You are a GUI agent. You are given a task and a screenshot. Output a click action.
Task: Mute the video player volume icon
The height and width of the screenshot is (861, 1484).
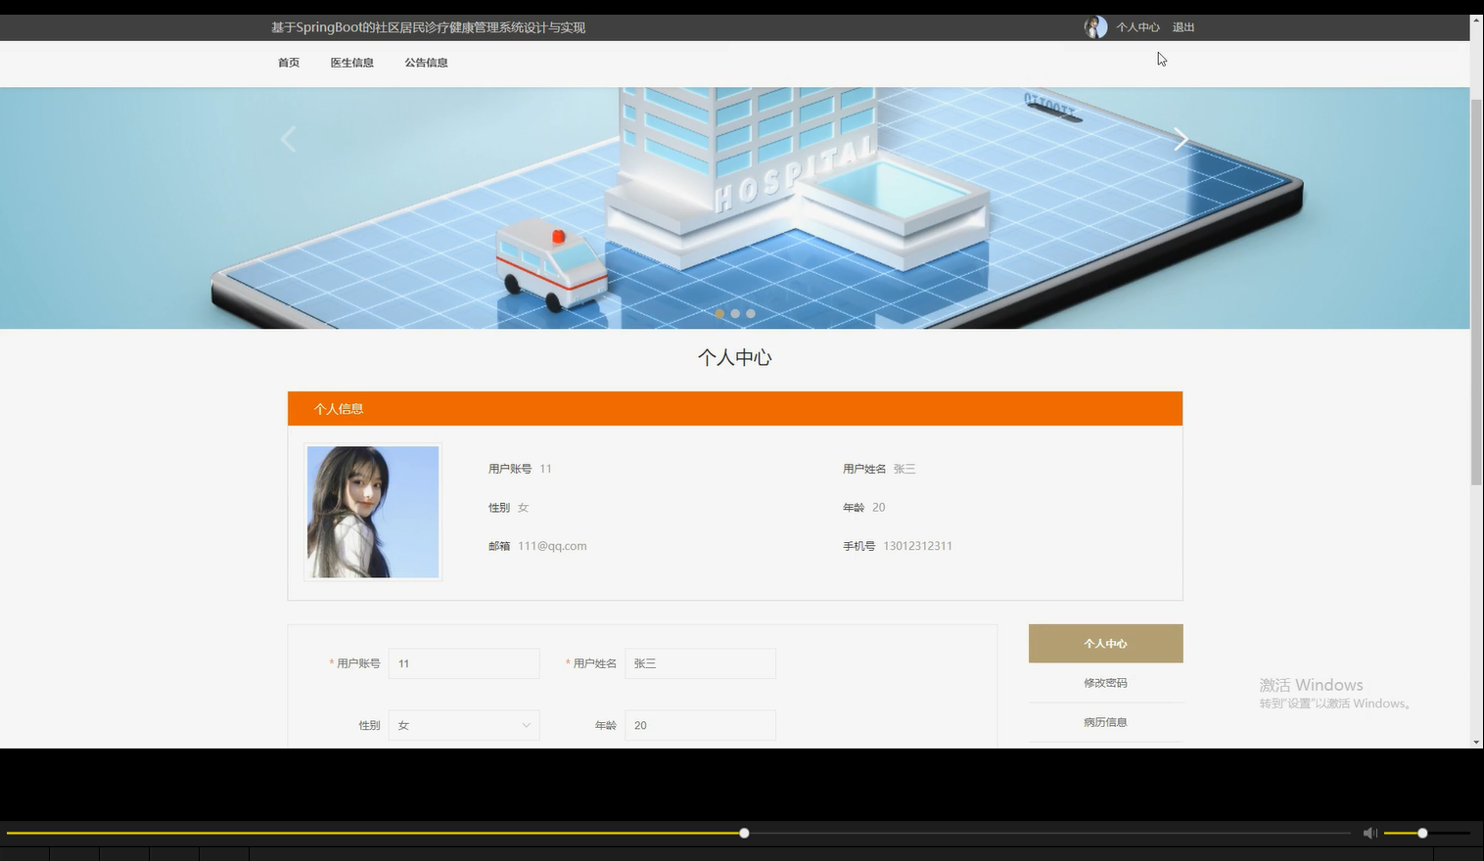(x=1369, y=833)
